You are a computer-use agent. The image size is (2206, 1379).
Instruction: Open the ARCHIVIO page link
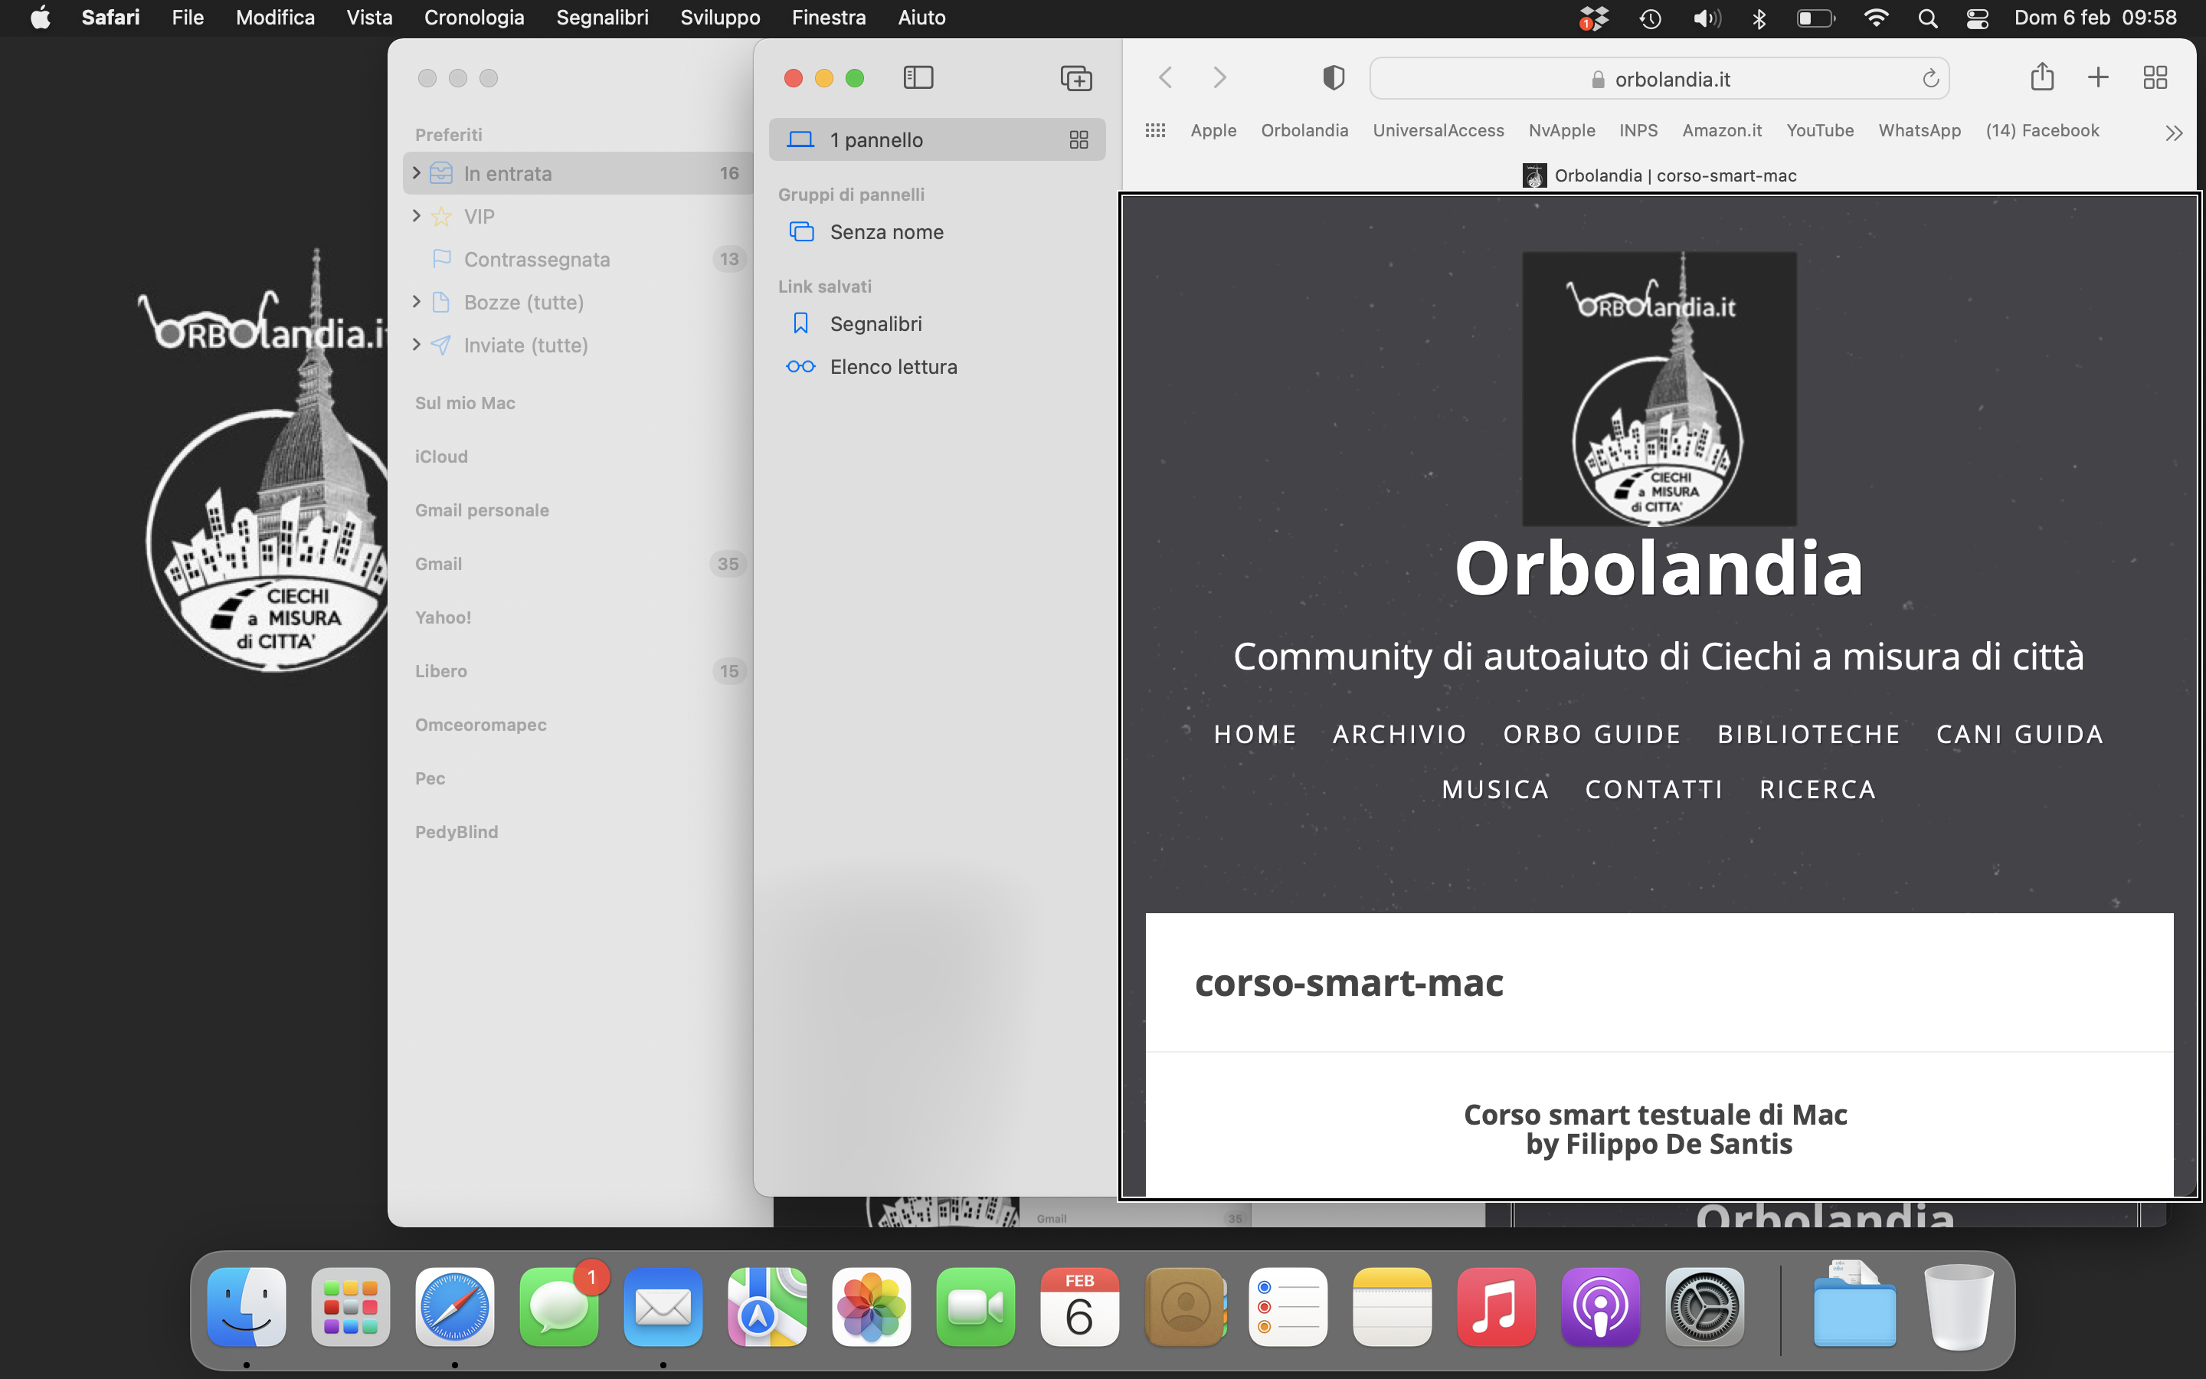tap(1399, 734)
